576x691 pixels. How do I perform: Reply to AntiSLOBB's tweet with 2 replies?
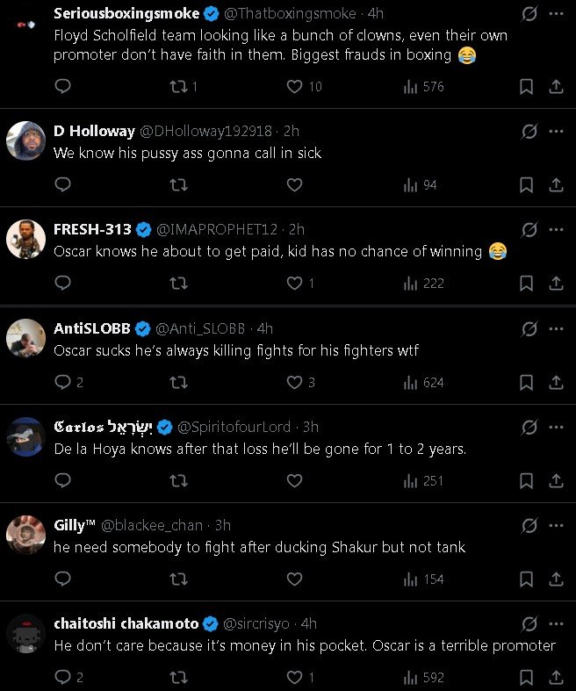pos(62,383)
